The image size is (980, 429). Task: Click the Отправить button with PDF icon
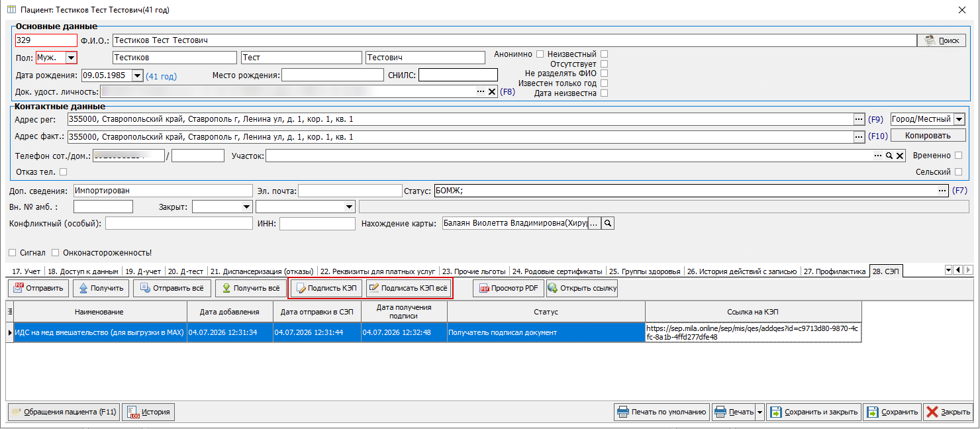click(38, 288)
